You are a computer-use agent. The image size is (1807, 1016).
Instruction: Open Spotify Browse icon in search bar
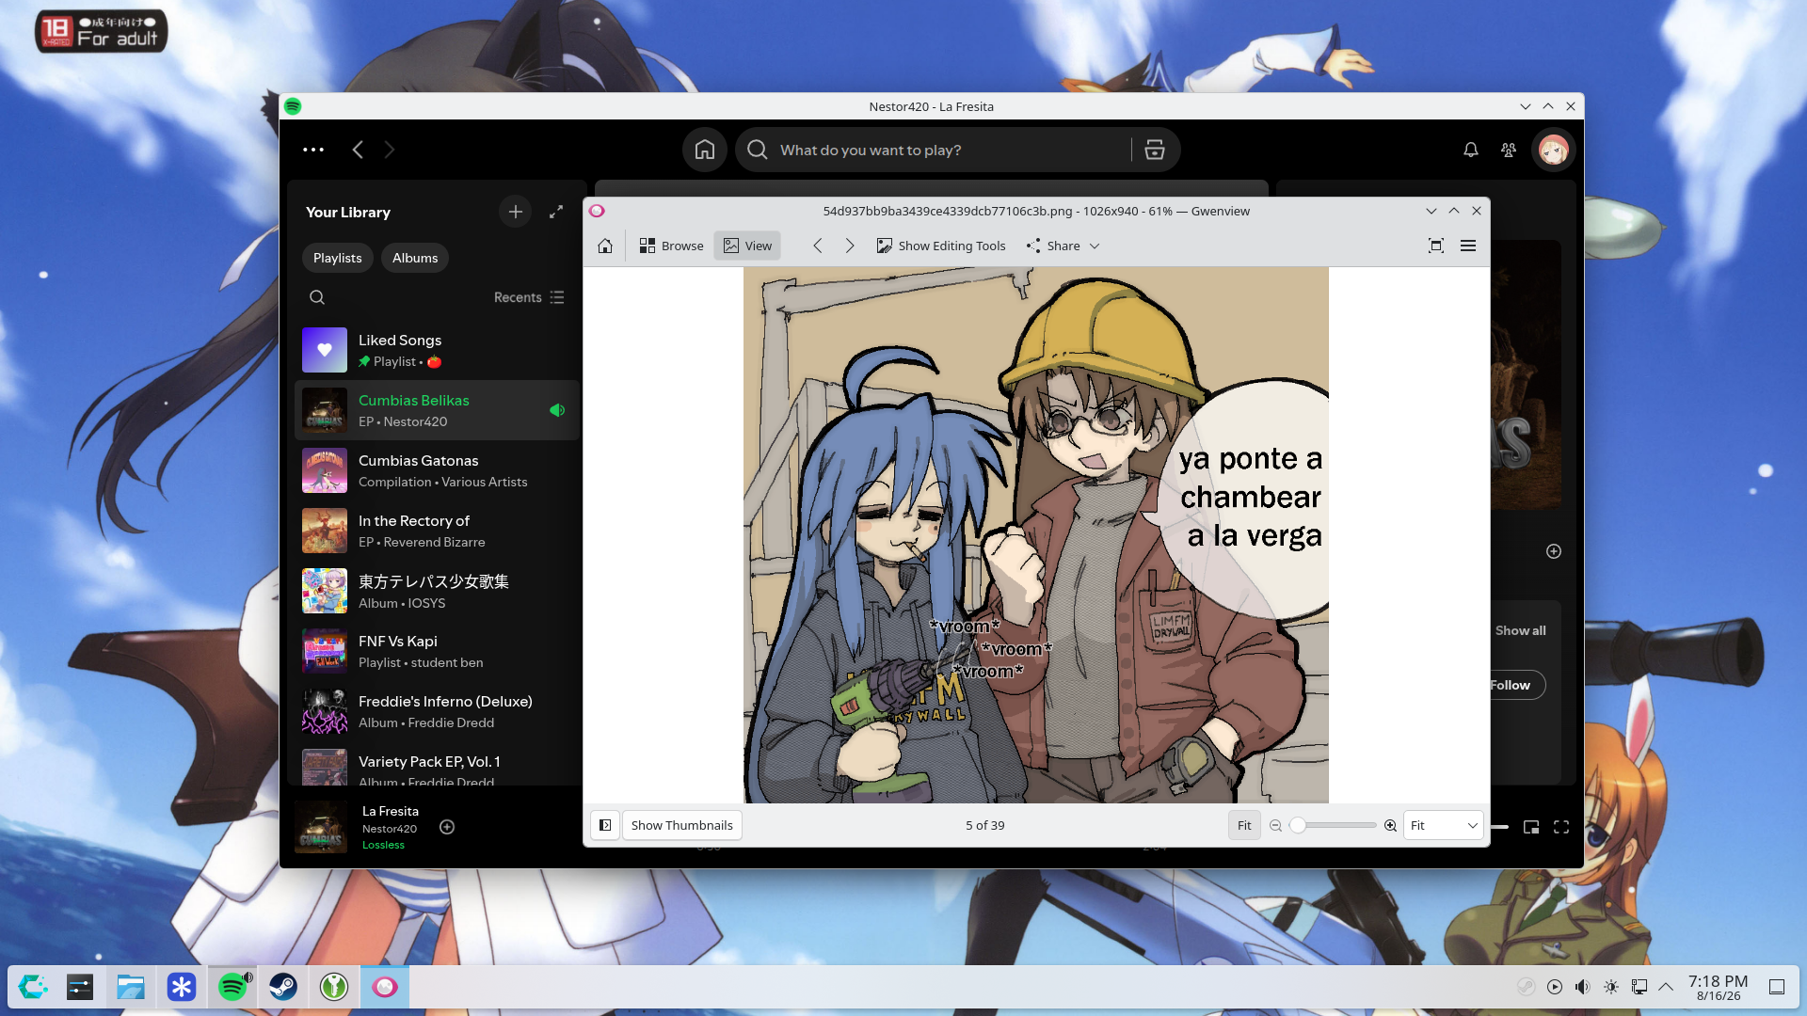coord(1155,150)
